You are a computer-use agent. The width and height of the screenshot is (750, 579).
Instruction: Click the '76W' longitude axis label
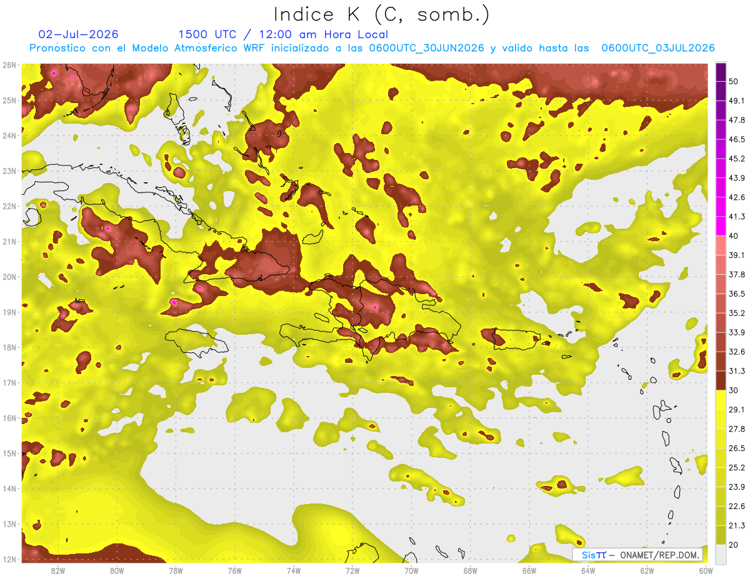(x=234, y=570)
